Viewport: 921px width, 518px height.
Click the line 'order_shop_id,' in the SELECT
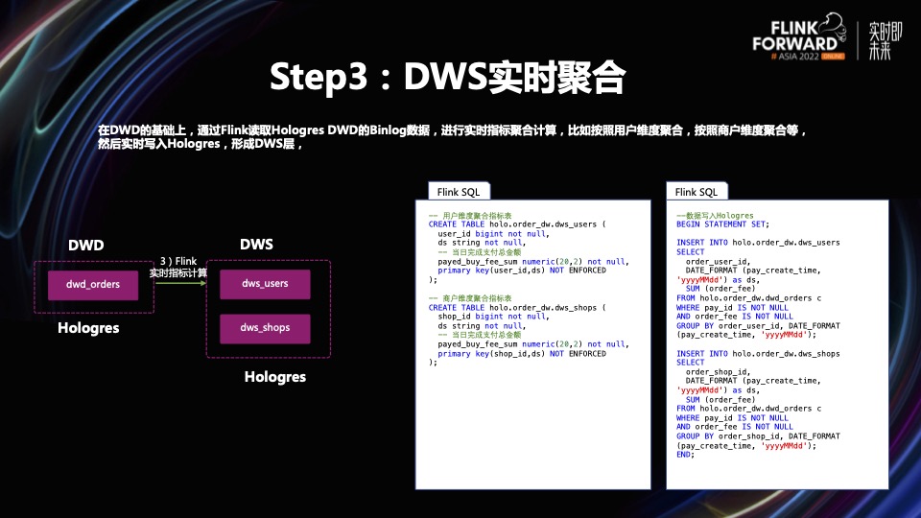[718, 372]
